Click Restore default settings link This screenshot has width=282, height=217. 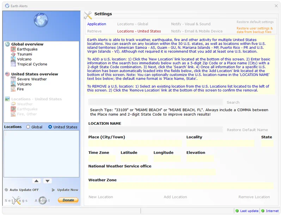coord(255,22)
